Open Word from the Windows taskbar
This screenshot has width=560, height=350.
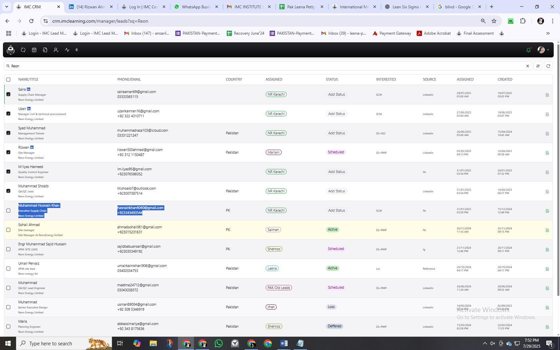point(284,343)
